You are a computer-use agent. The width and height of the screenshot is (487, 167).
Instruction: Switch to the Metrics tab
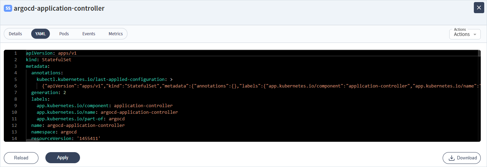pyautogui.click(x=116, y=34)
